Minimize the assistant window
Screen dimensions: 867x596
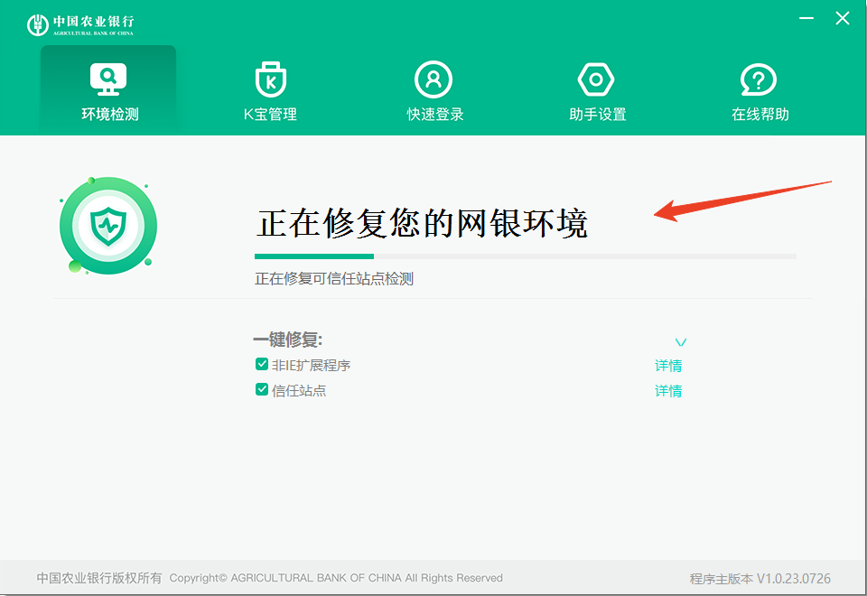(806, 18)
